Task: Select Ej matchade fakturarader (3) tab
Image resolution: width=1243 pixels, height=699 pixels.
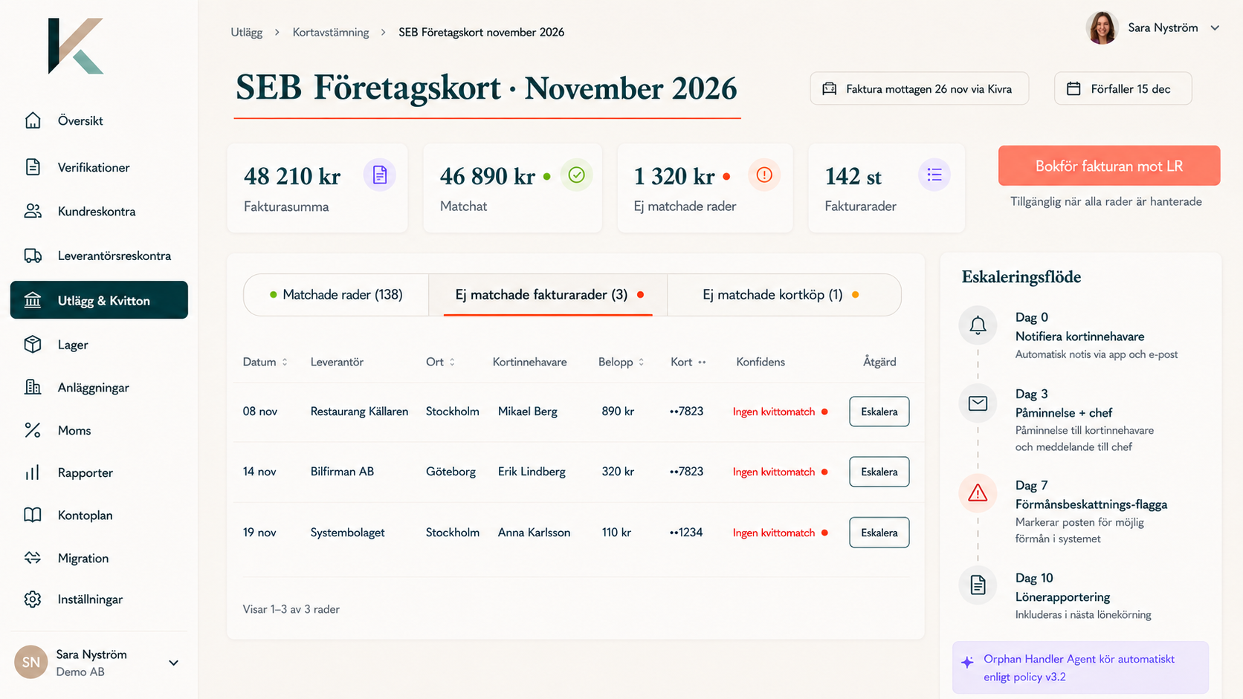Action: (549, 295)
